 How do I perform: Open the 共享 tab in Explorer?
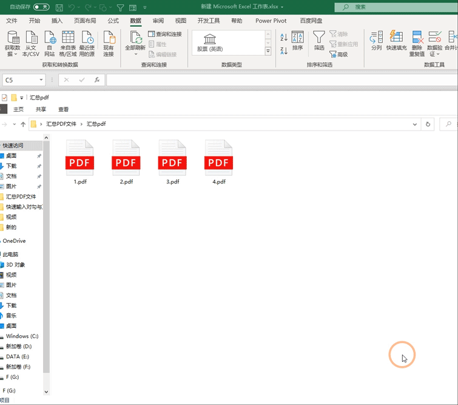[41, 109]
